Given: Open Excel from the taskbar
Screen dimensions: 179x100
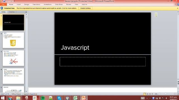Looking at the screenshot, I should [x=76, y=98].
